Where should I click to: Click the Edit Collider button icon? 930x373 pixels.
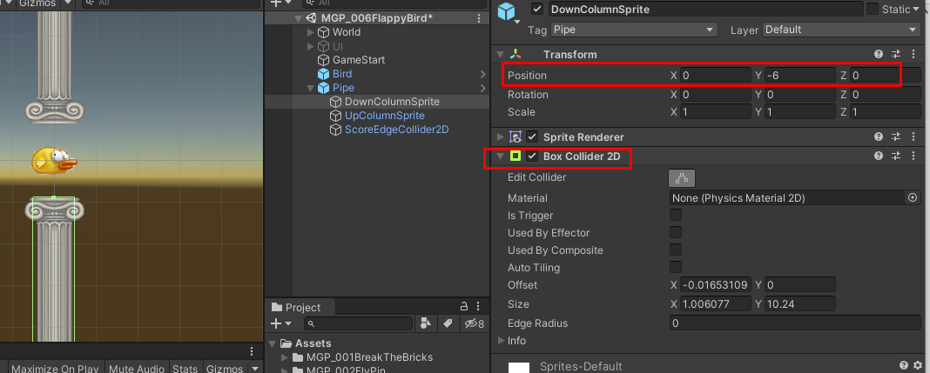click(682, 177)
